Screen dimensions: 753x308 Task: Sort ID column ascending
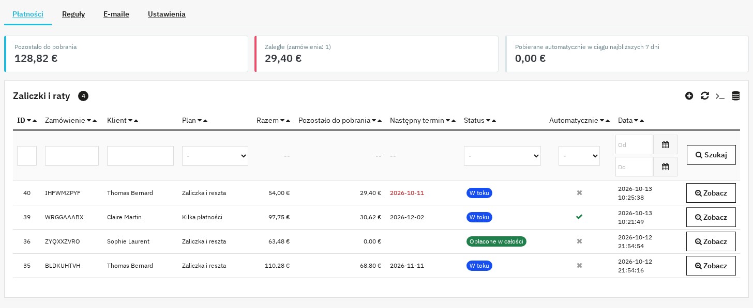point(35,121)
